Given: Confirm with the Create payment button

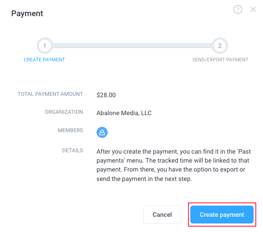Looking at the screenshot, I should 222,215.
